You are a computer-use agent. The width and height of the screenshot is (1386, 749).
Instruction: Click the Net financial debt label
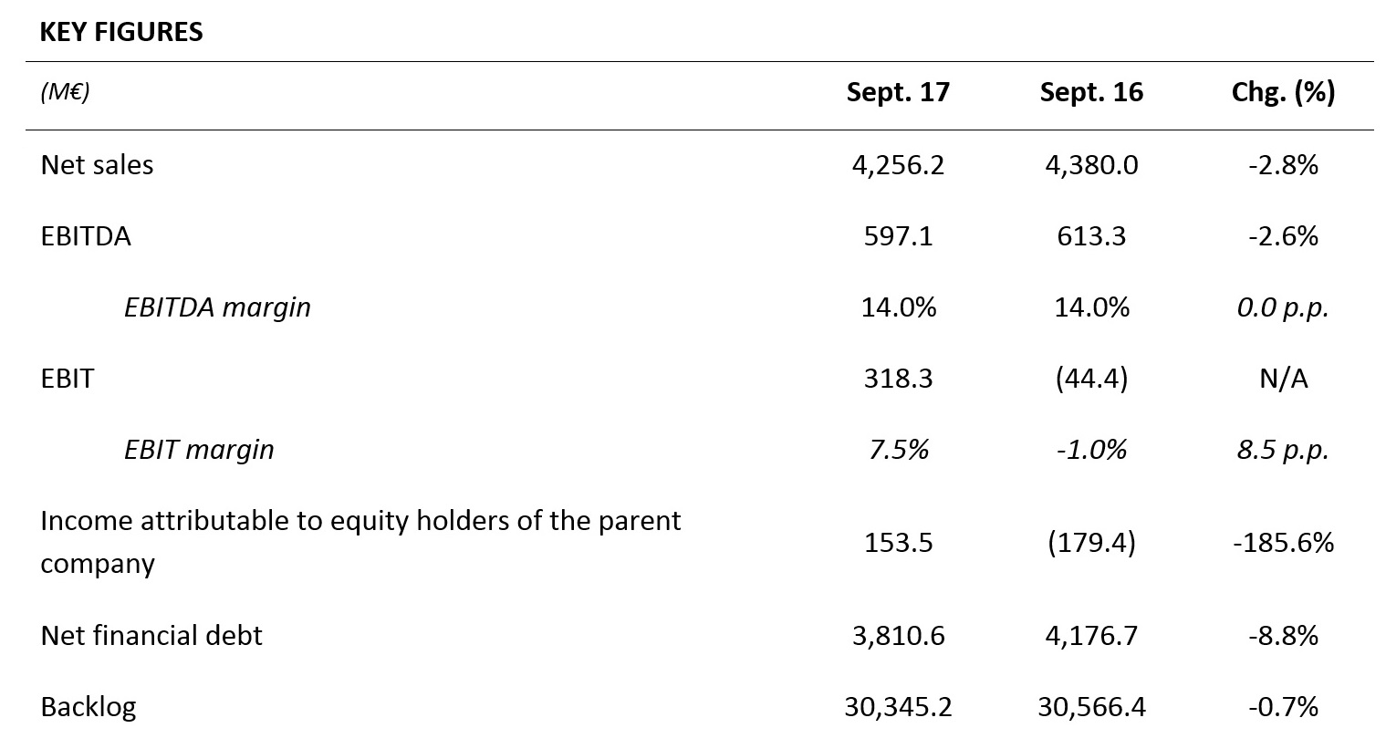pyautogui.click(x=151, y=636)
